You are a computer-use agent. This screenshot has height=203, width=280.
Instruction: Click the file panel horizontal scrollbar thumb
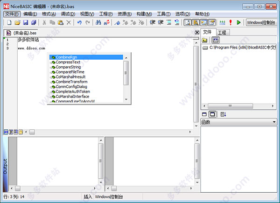(230, 106)
